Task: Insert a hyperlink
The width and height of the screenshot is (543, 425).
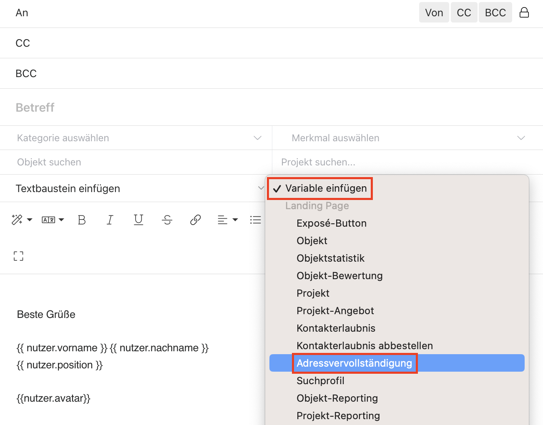Action: coord(195,220)
